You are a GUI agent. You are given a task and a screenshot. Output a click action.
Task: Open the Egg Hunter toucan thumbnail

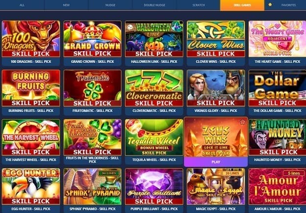click(x=31, y=186)
